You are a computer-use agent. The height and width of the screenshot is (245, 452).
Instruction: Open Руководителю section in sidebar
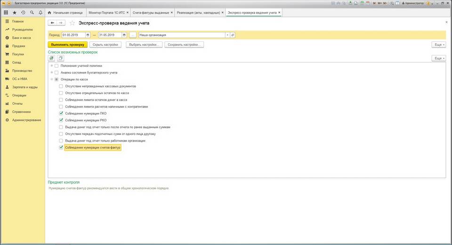22,29
